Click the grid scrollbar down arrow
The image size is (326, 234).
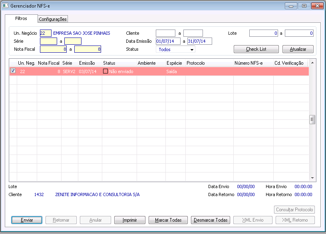[x=312, y=178]
